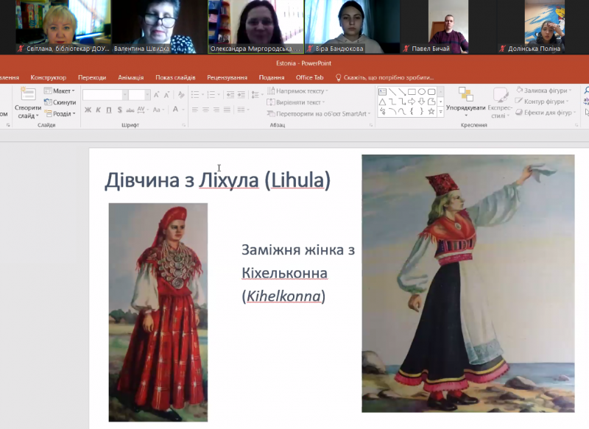Open the change case Aa dropdown
This screenshot has height=429, width=589.
[158, 110]
